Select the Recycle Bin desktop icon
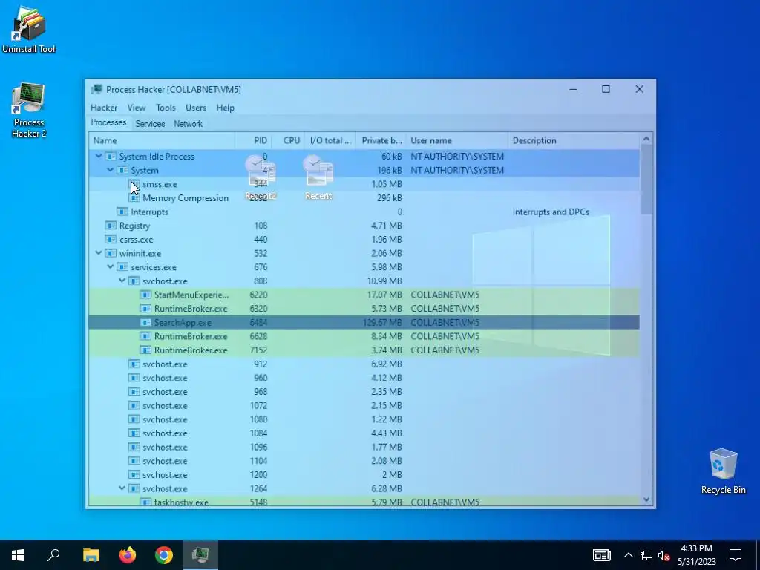This screenshot has height=570, width=760. click(723, 471)
